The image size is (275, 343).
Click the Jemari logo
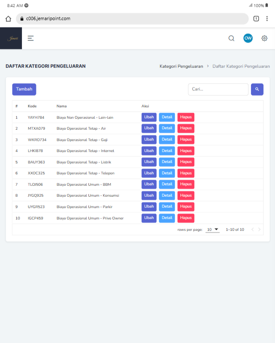click(x=11, y=38)
